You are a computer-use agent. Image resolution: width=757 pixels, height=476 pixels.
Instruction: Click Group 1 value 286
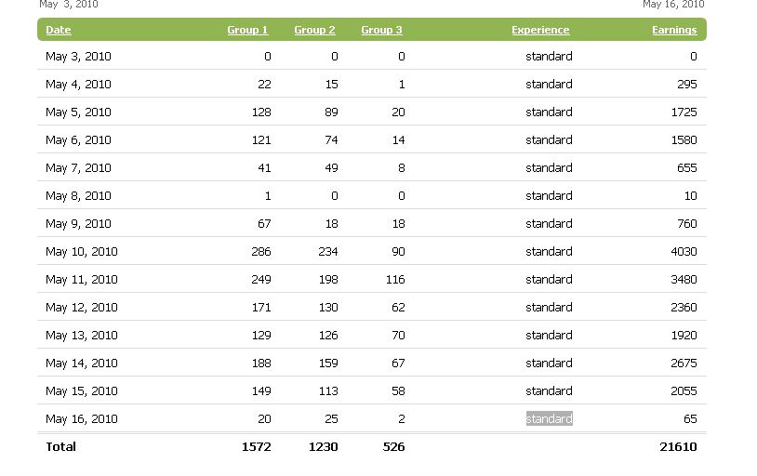tap(260, 252)
